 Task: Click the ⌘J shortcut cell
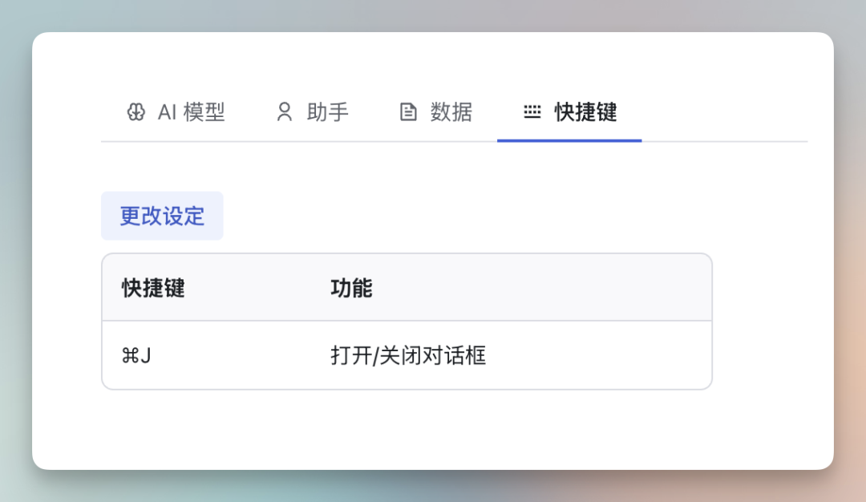click(136, 354)
